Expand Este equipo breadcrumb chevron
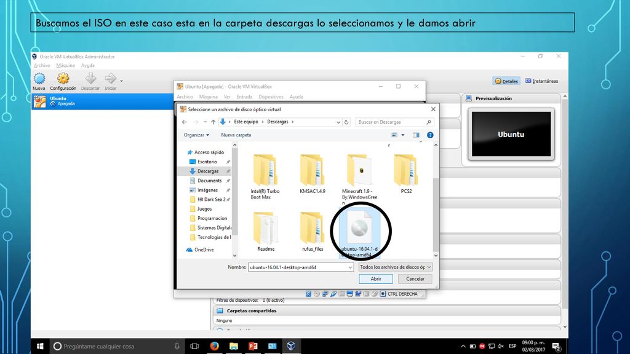 263,122
